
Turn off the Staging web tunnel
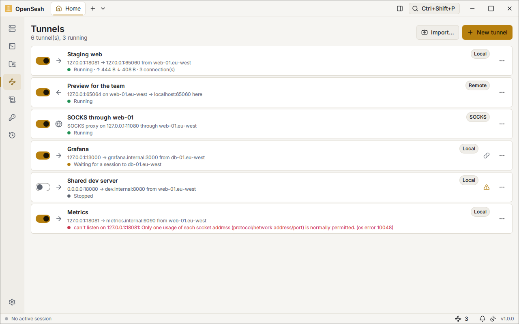(43, 61)
